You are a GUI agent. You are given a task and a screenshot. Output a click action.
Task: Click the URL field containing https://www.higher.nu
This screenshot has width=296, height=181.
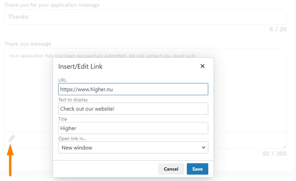133,89
